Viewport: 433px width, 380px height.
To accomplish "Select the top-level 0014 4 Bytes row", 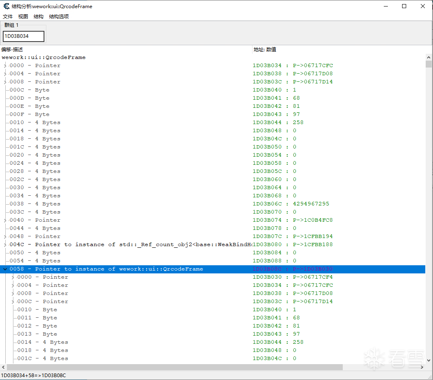I will 213,131.
